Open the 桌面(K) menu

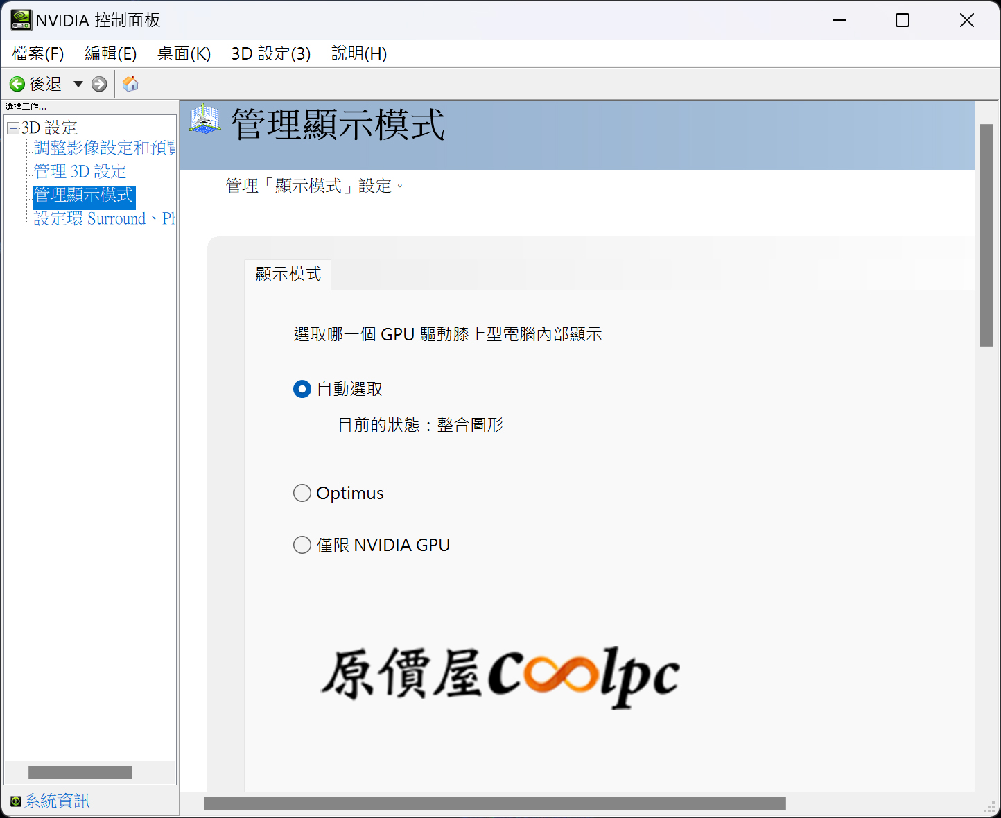184,53
